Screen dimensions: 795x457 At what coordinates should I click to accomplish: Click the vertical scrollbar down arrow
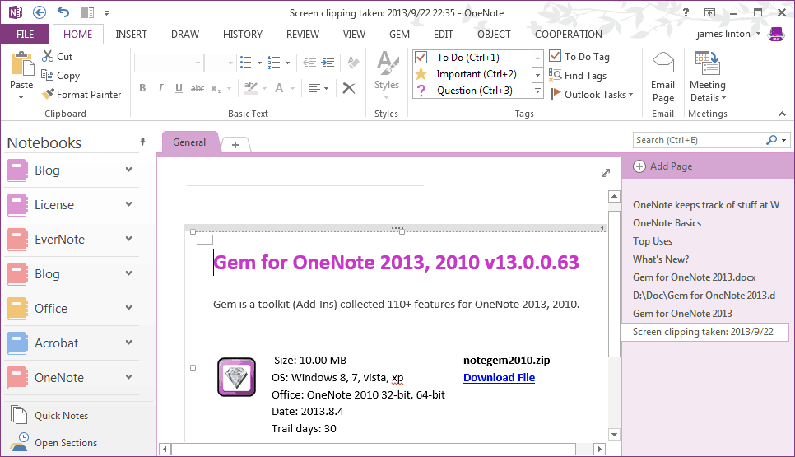tap(615, 434)
